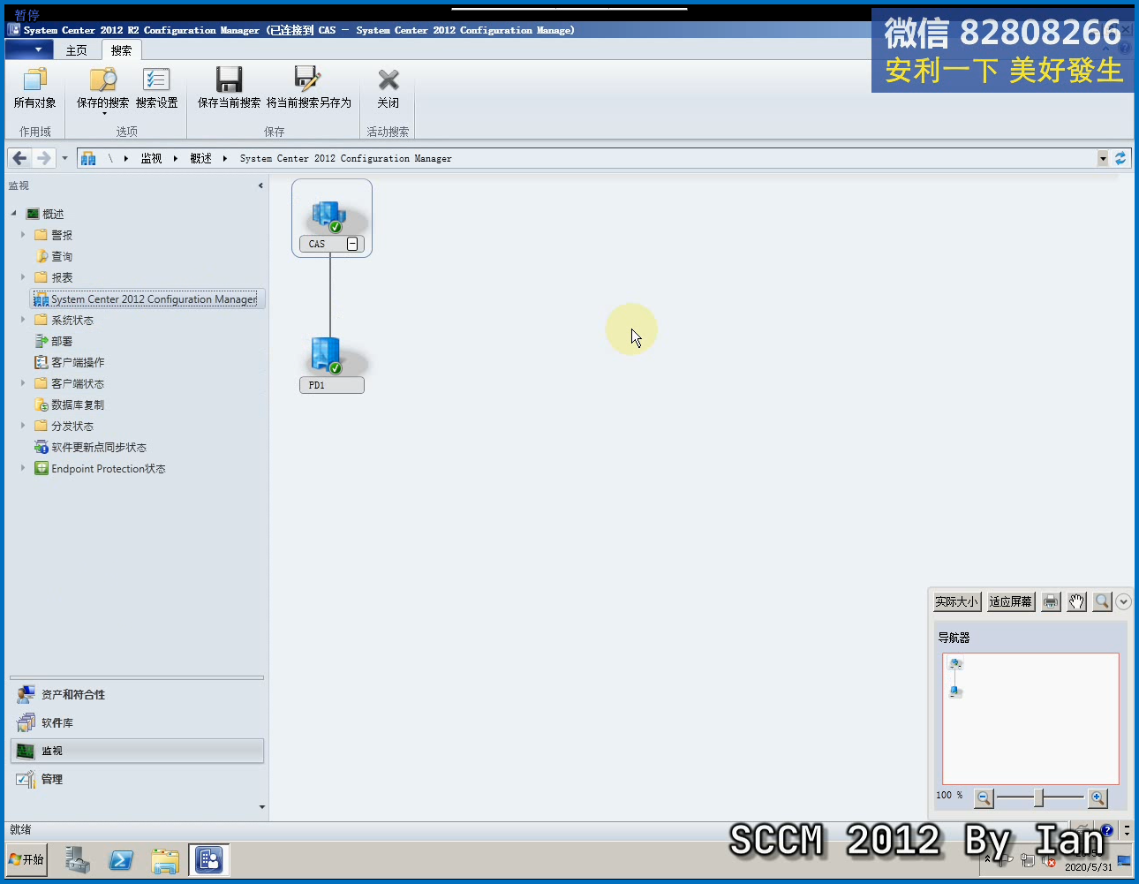Select System Center 2012 Configuration Manager tree item

(x=147, y=299)
